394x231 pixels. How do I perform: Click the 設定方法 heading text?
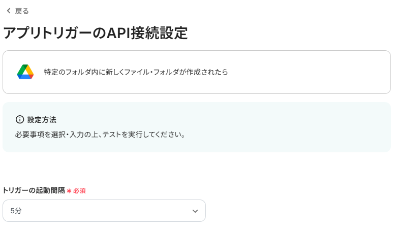tap(42, 119)
